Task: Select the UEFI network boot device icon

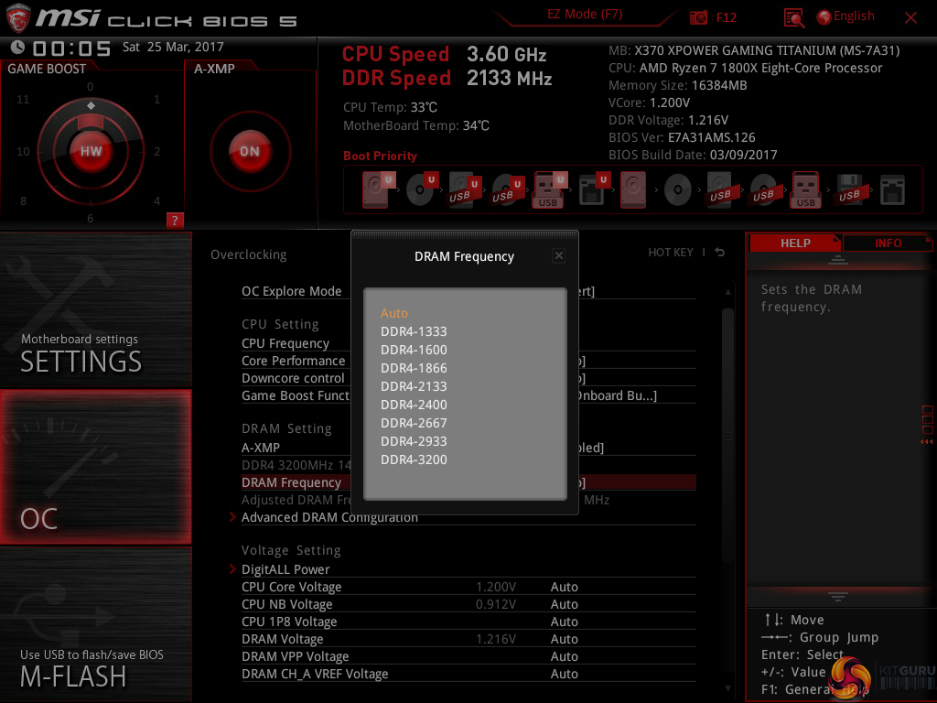Action: [593, 189]
